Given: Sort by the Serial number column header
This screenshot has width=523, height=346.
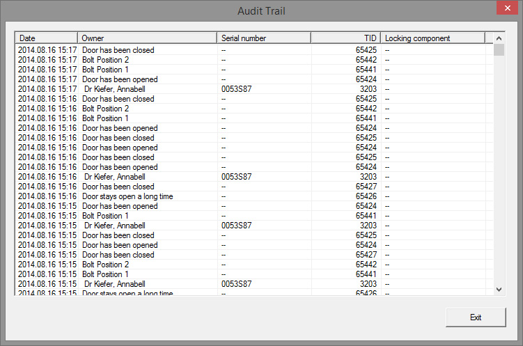Looking at the screenshot, I should click(x=263, y=38).
